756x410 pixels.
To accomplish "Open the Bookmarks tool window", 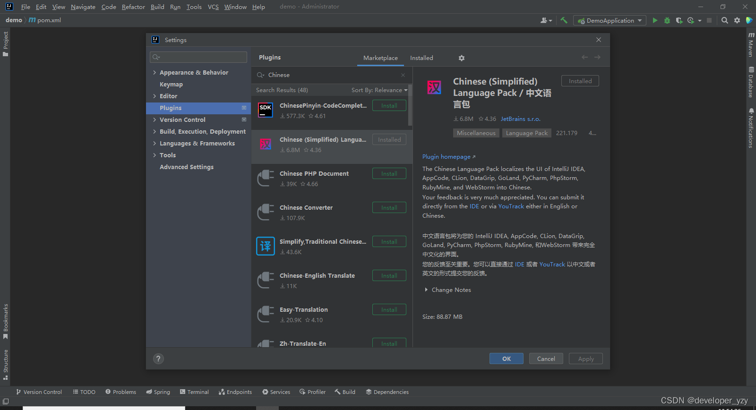I will pyautogui.click(x=6, y=321).
